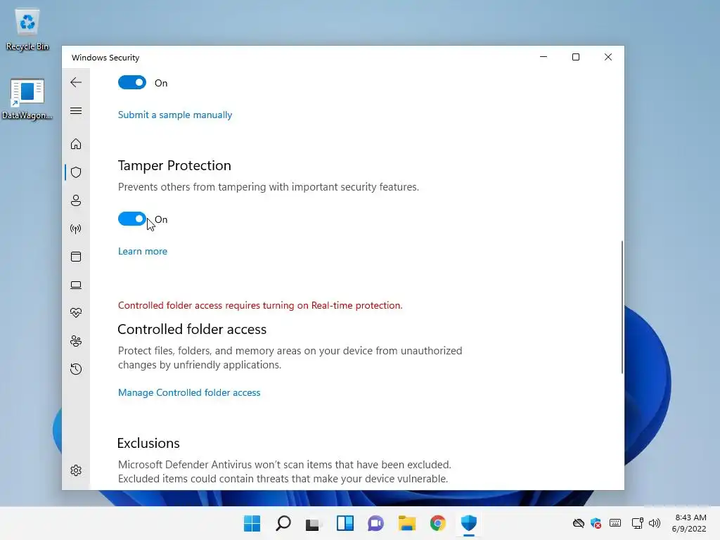Go back using the back arrow

pos(76,82)
